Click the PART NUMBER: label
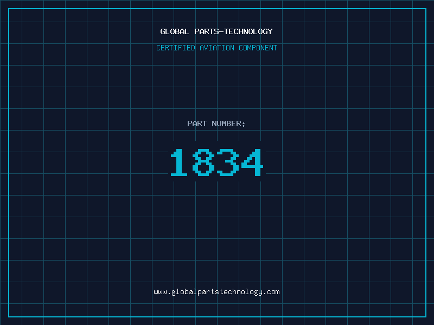The image size is (434, 325). tap(216, 123)
